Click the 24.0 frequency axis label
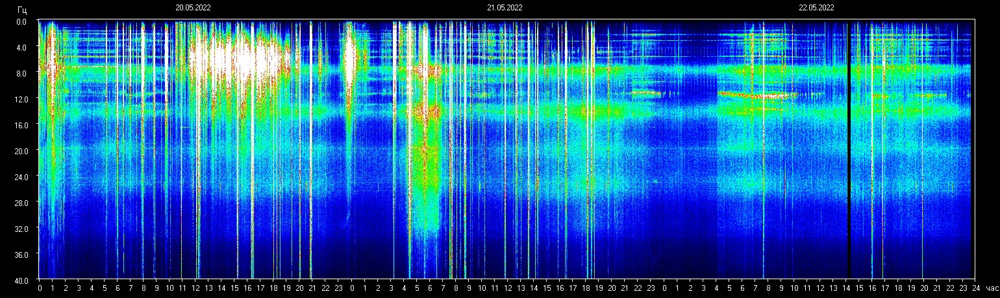The width and height of the screenshot is (1000, 298). 20,177
